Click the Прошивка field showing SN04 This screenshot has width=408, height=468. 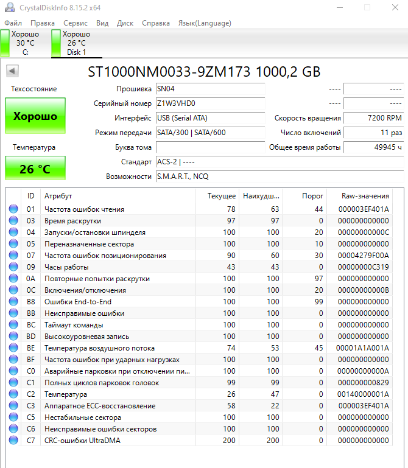pos(210,89)
